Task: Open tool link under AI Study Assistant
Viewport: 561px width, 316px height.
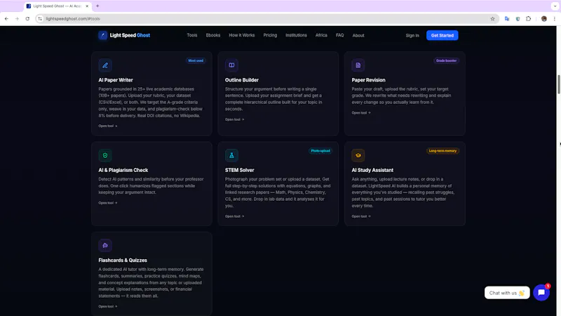Action: coord(361,216)
